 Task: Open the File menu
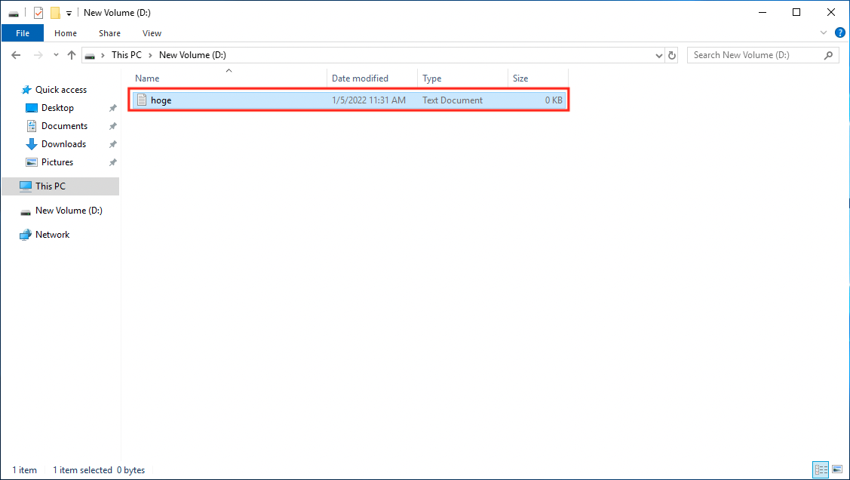click(23, 32)
